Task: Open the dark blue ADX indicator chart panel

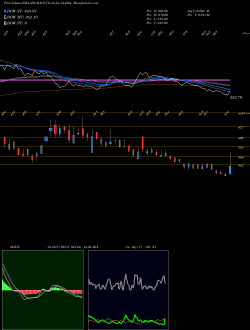Action: pos(128,290)
